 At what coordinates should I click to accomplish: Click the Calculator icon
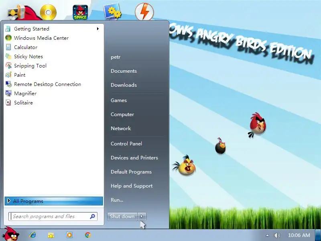click(8, 47)
